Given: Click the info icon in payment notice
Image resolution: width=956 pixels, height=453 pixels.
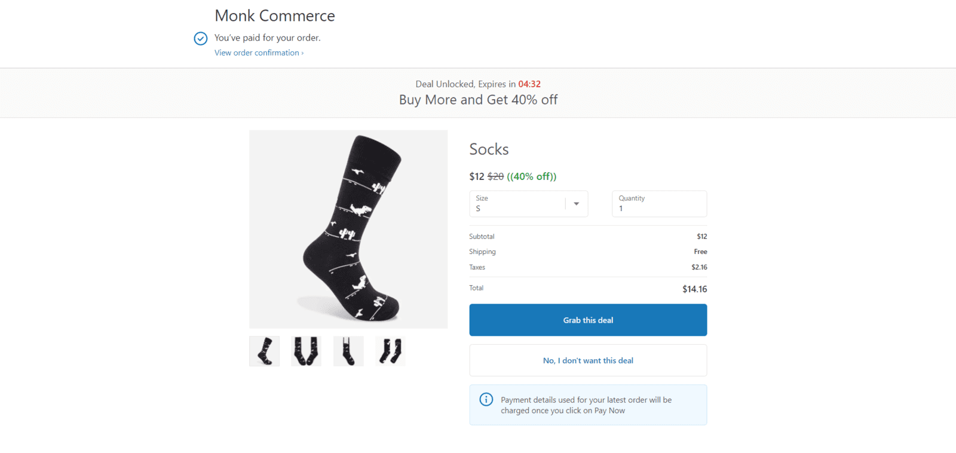Looking at the screenshot, I should [486, 399].
